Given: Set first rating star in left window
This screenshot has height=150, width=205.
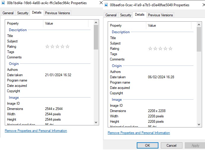Looking at the screenshot, I should tap(47, 46).
